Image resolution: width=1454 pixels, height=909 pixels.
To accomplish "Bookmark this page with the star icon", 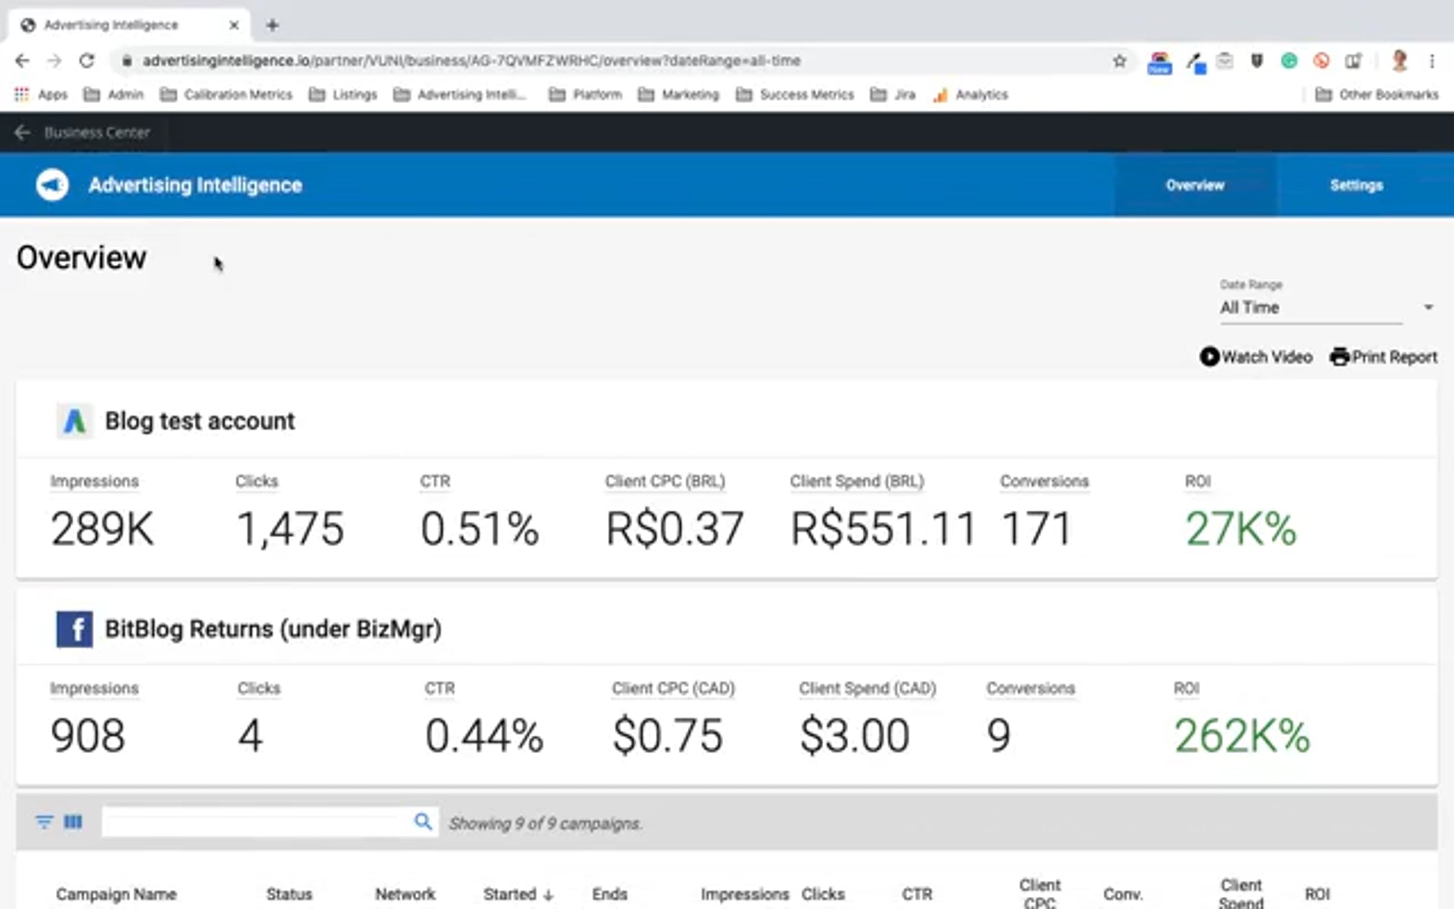I will [1120, 61].
